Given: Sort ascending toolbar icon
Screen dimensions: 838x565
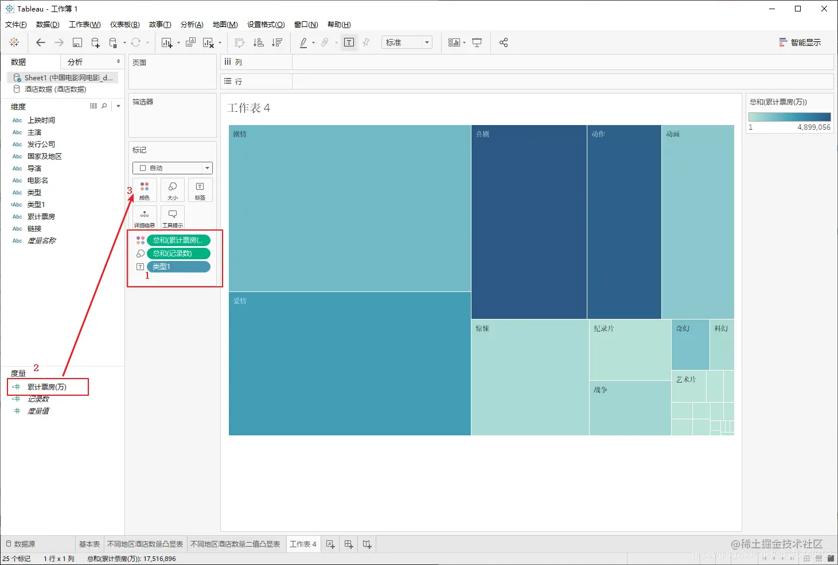Looking at the screenshot, I should point(259,42).
